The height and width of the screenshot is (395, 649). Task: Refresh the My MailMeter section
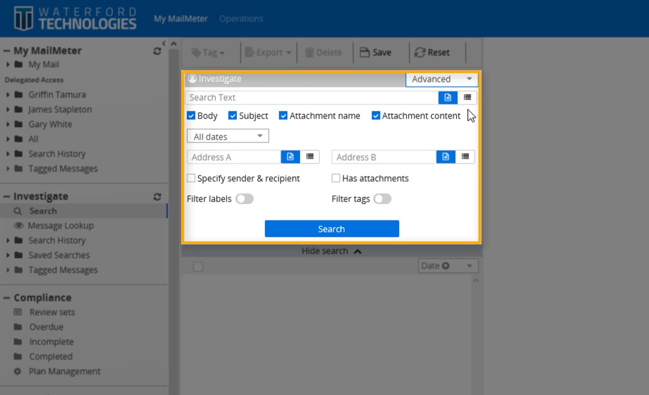(157, 51)
